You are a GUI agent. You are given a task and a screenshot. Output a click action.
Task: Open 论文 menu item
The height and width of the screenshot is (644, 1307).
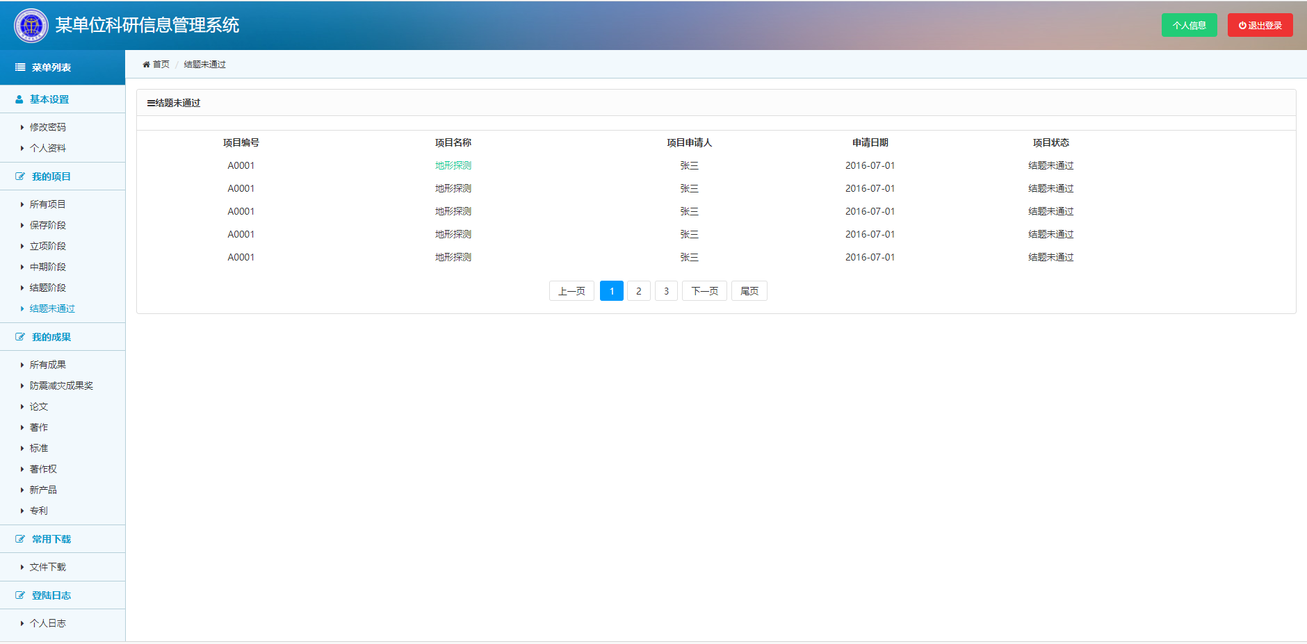click(39, 406)
